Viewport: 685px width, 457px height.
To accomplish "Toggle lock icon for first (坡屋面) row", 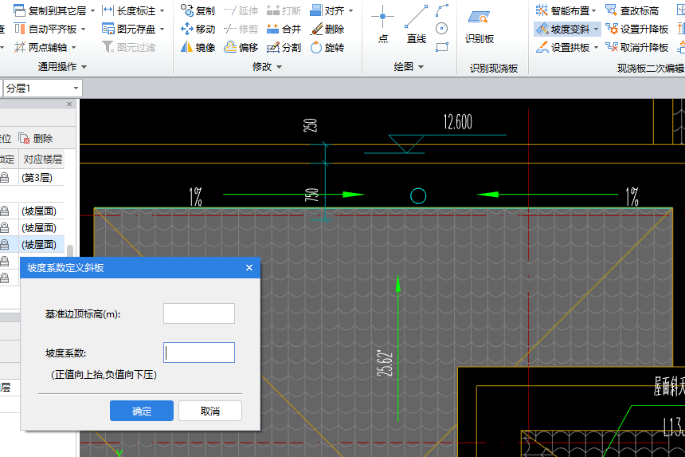I will pos(5,211).
